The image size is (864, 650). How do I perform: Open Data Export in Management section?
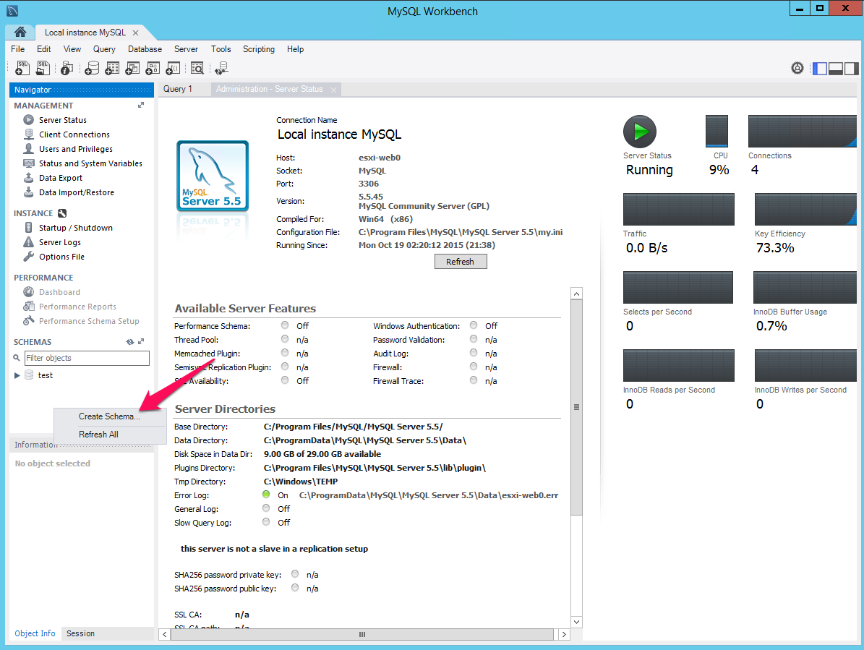[61, 178]
